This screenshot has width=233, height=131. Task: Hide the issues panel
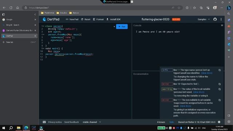(x=171, y=122)
